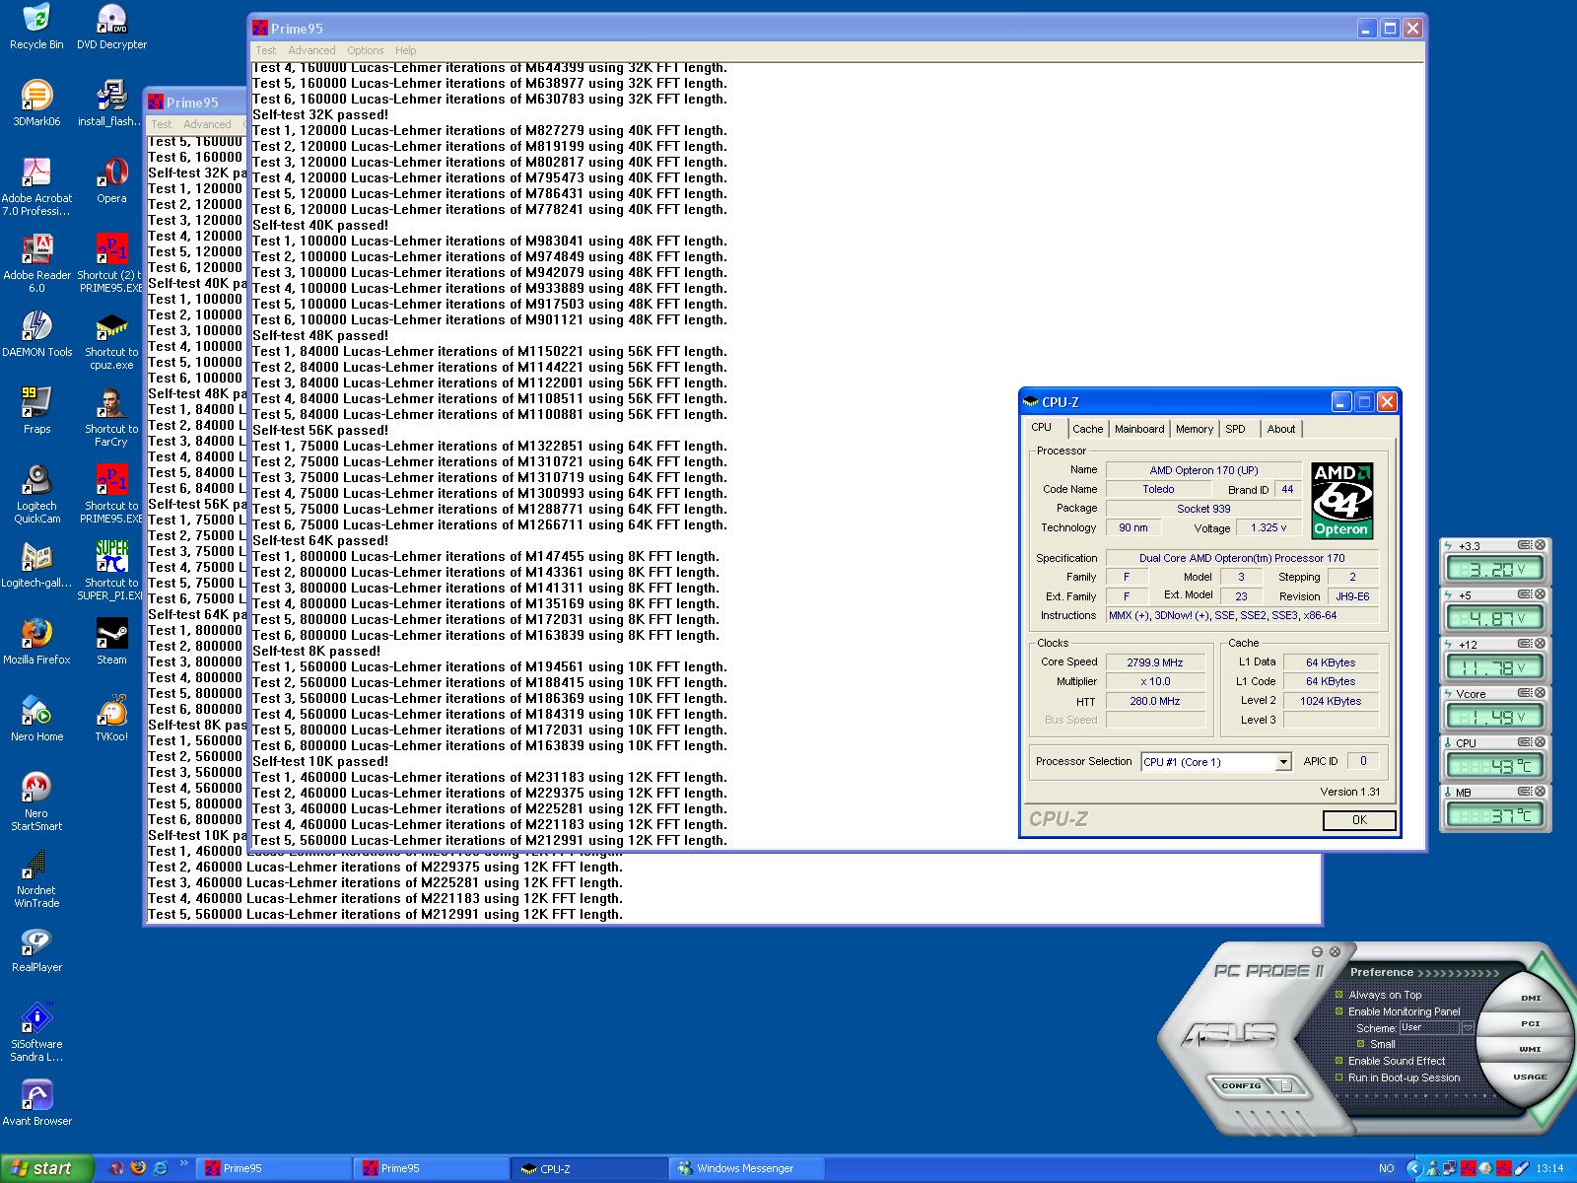Click the Name field AMD Opteron 170 (UP)
The width and height of the screenshot is (1577, 1183).
click(1203, 470)
